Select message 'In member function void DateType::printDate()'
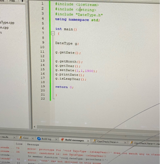This screenshot has width=160, height=164. pos(68,158)
